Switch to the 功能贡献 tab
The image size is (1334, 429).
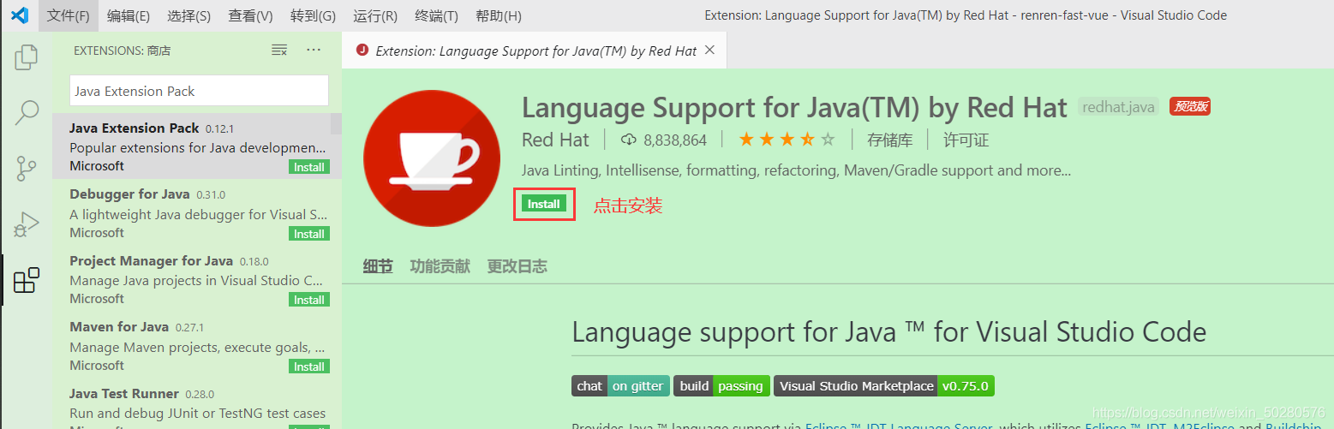click(440, 266)
